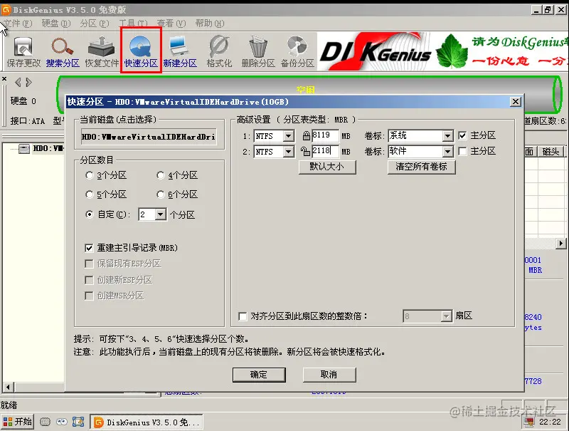
Task: Uncheck 重建主引导记录(MBR) checkbox
Action: [89, 248]
